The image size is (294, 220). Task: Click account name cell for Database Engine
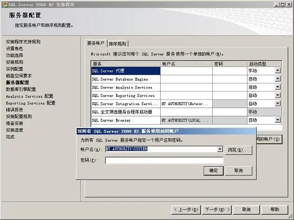click(x=186, y=79)
